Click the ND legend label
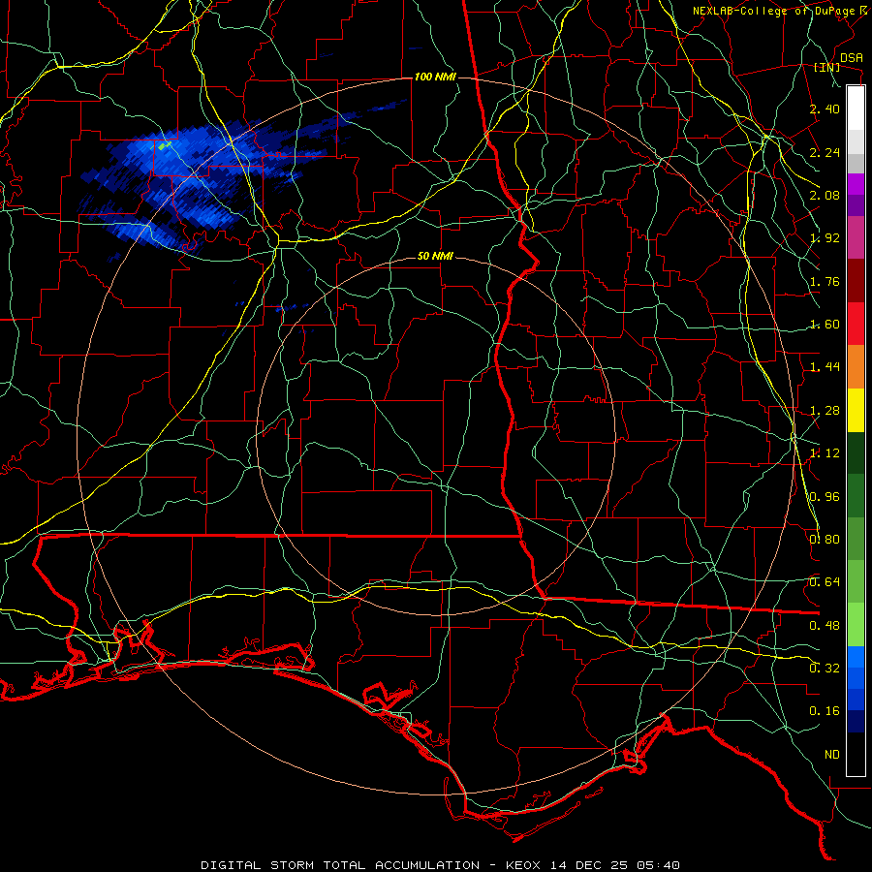Viewport: 872px width, 872px height. (x=832, y=755)
